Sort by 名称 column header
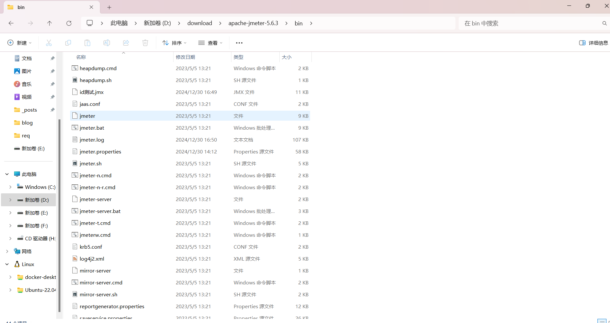The image size is (610, 323). coord(81,57)
